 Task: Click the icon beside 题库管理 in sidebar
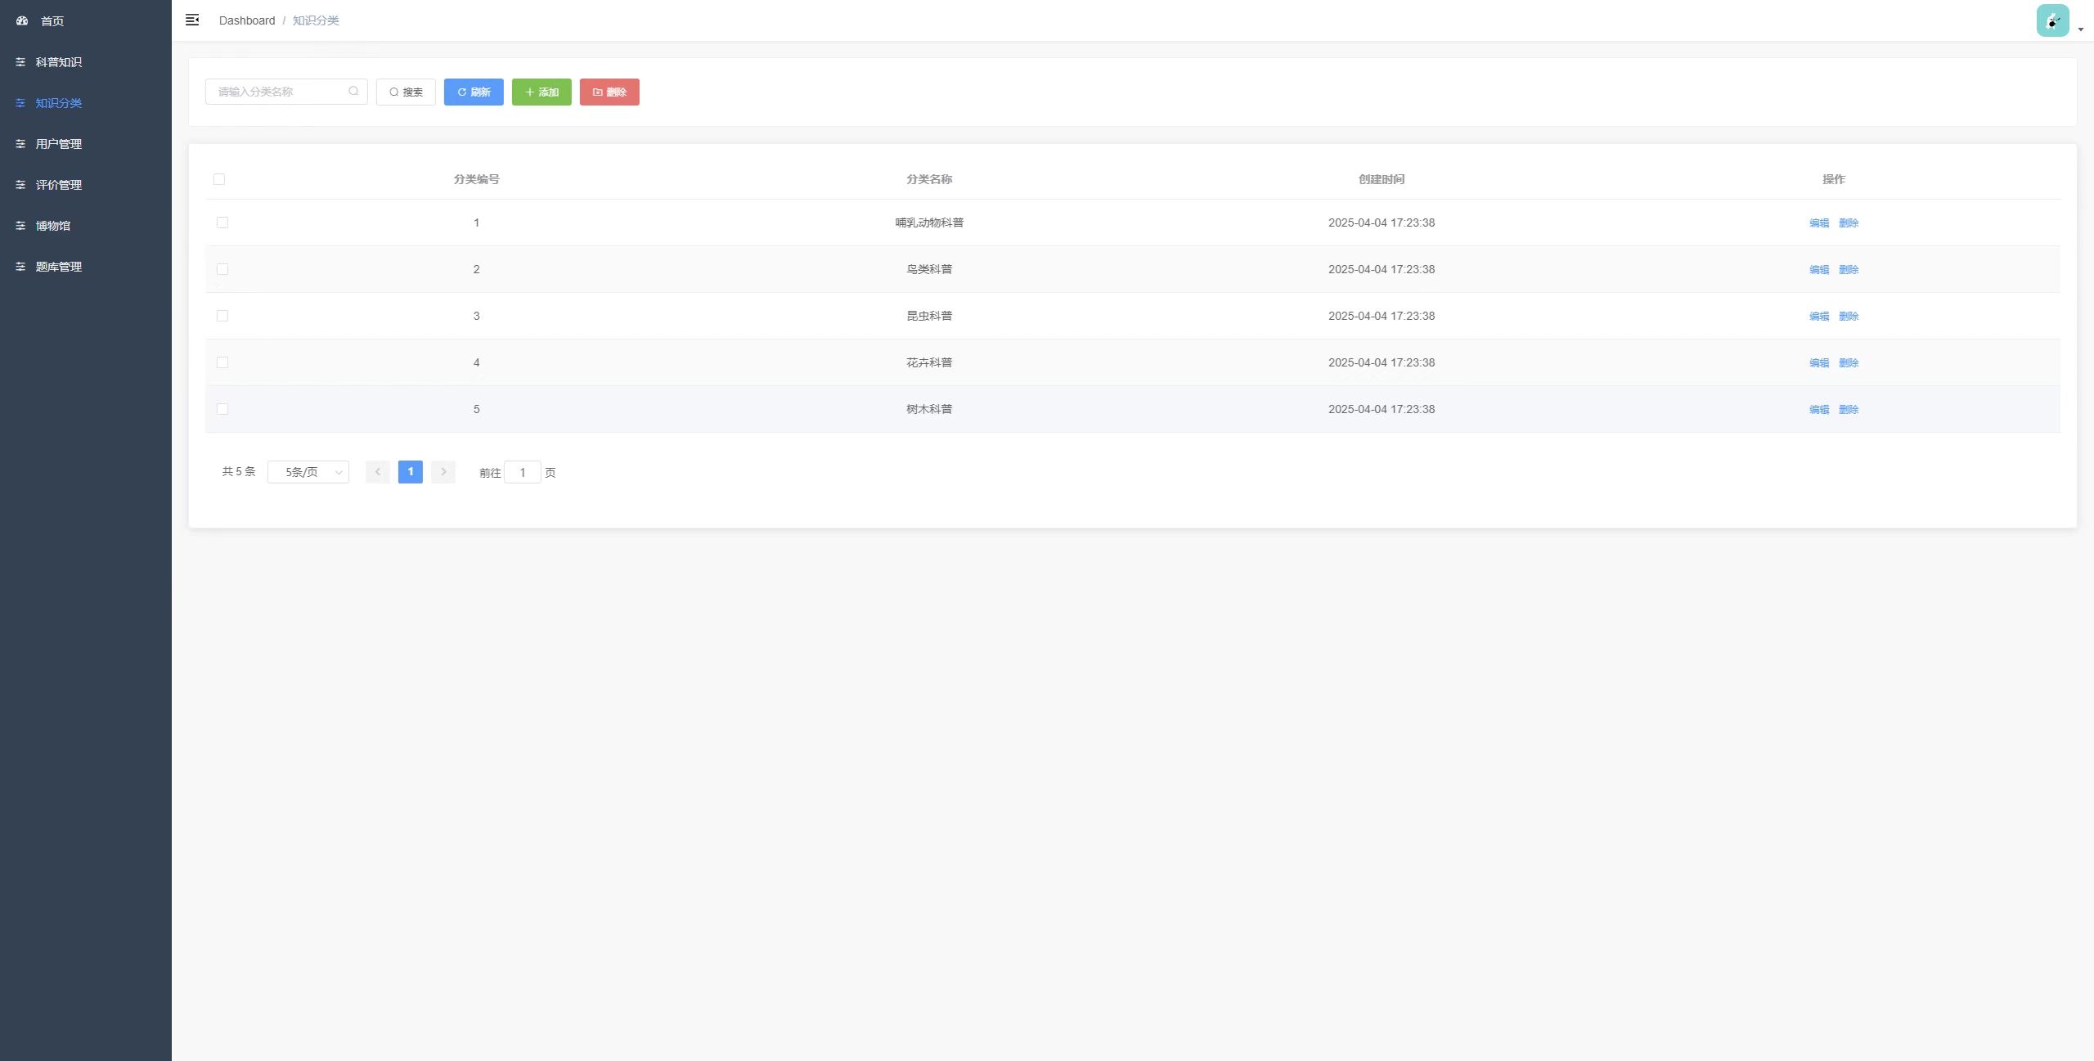pyautogui.click(x=20, y=267)
